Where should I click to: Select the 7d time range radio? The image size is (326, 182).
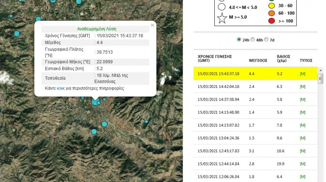267,39
